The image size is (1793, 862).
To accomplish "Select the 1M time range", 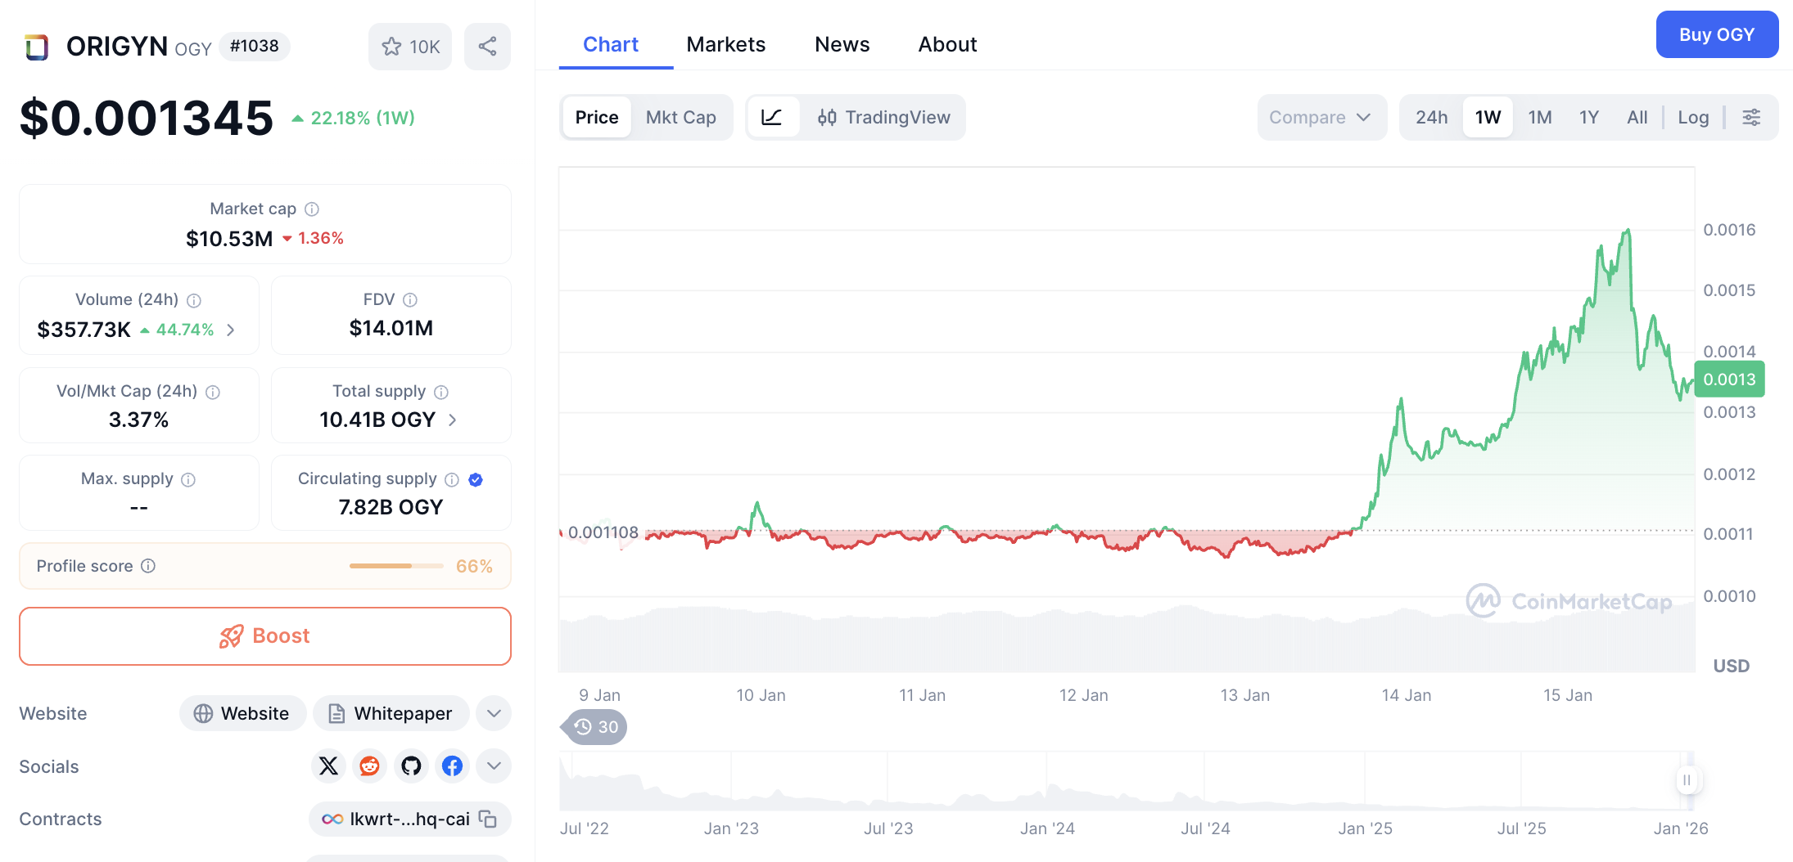I will [1539, 118].
